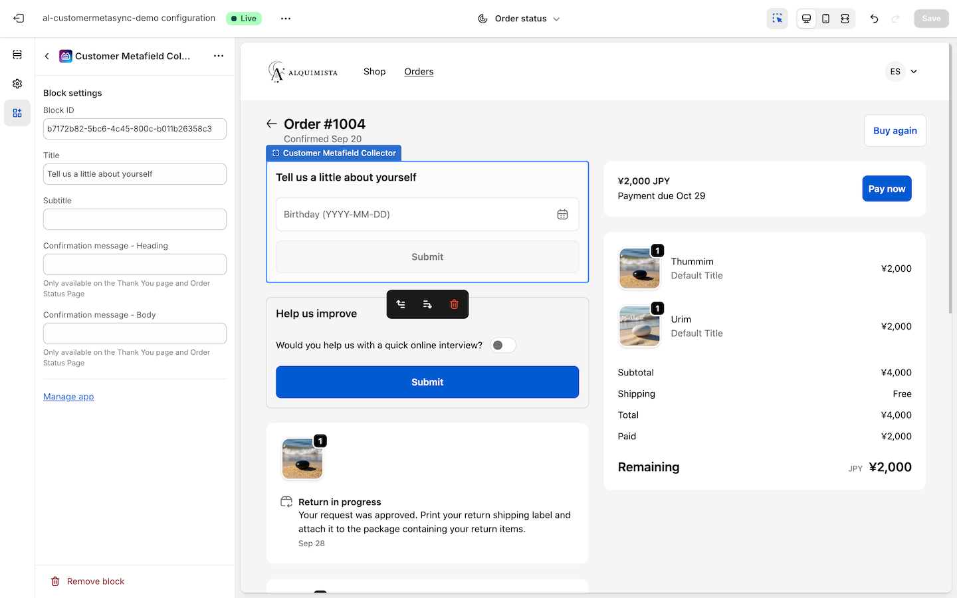Viewport: 957px width, 598px height.
Task: Delete block with red trash icon
Action: tap(454, 304)
